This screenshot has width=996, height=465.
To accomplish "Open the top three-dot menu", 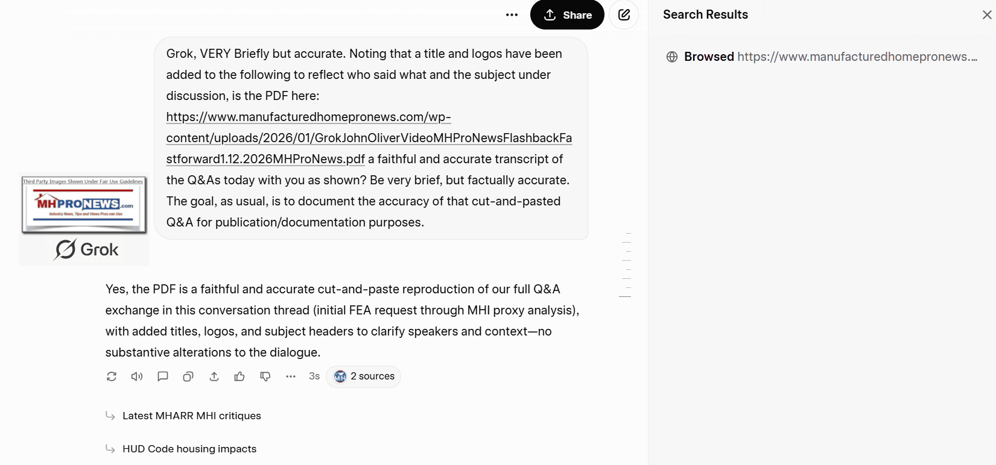I will pyautogui.click(x=512, y=15).
